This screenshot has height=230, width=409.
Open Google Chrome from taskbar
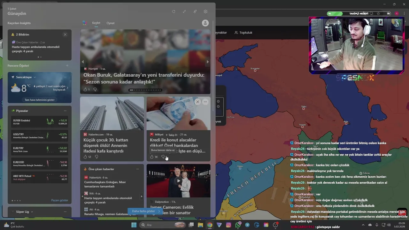[210, 225]
